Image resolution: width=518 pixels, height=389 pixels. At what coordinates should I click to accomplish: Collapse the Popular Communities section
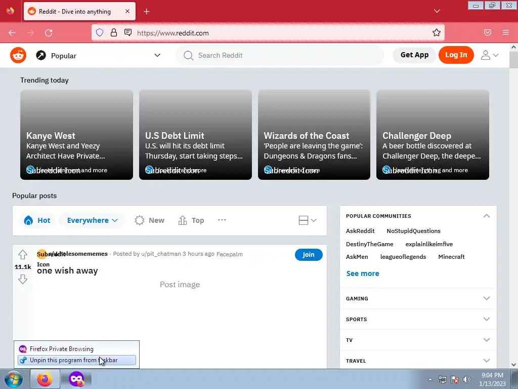486,216
